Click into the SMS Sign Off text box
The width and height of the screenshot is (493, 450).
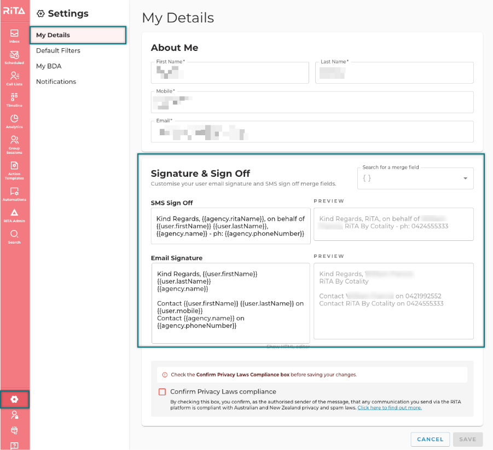[x=231, y=226]
